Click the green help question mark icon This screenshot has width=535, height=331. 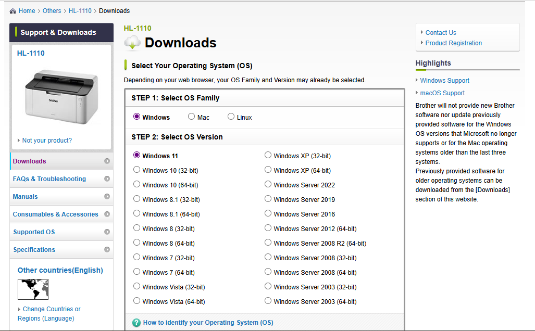[136, 323]
